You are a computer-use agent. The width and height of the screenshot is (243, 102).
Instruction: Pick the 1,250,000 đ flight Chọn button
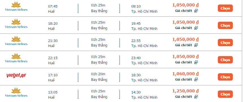click(225, 94)
